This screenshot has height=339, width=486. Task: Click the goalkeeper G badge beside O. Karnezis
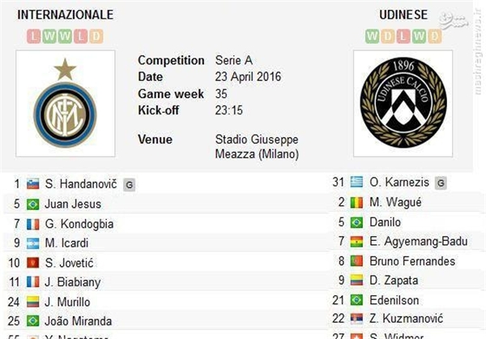[x=441, y=182]
